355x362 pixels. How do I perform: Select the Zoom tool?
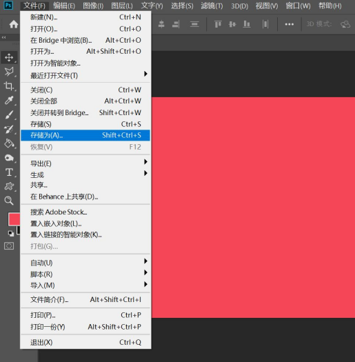coord(9,201)
